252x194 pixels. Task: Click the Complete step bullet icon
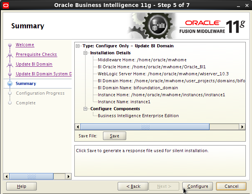tap(10, 103)
